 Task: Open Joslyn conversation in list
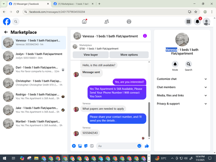[34, 56]
